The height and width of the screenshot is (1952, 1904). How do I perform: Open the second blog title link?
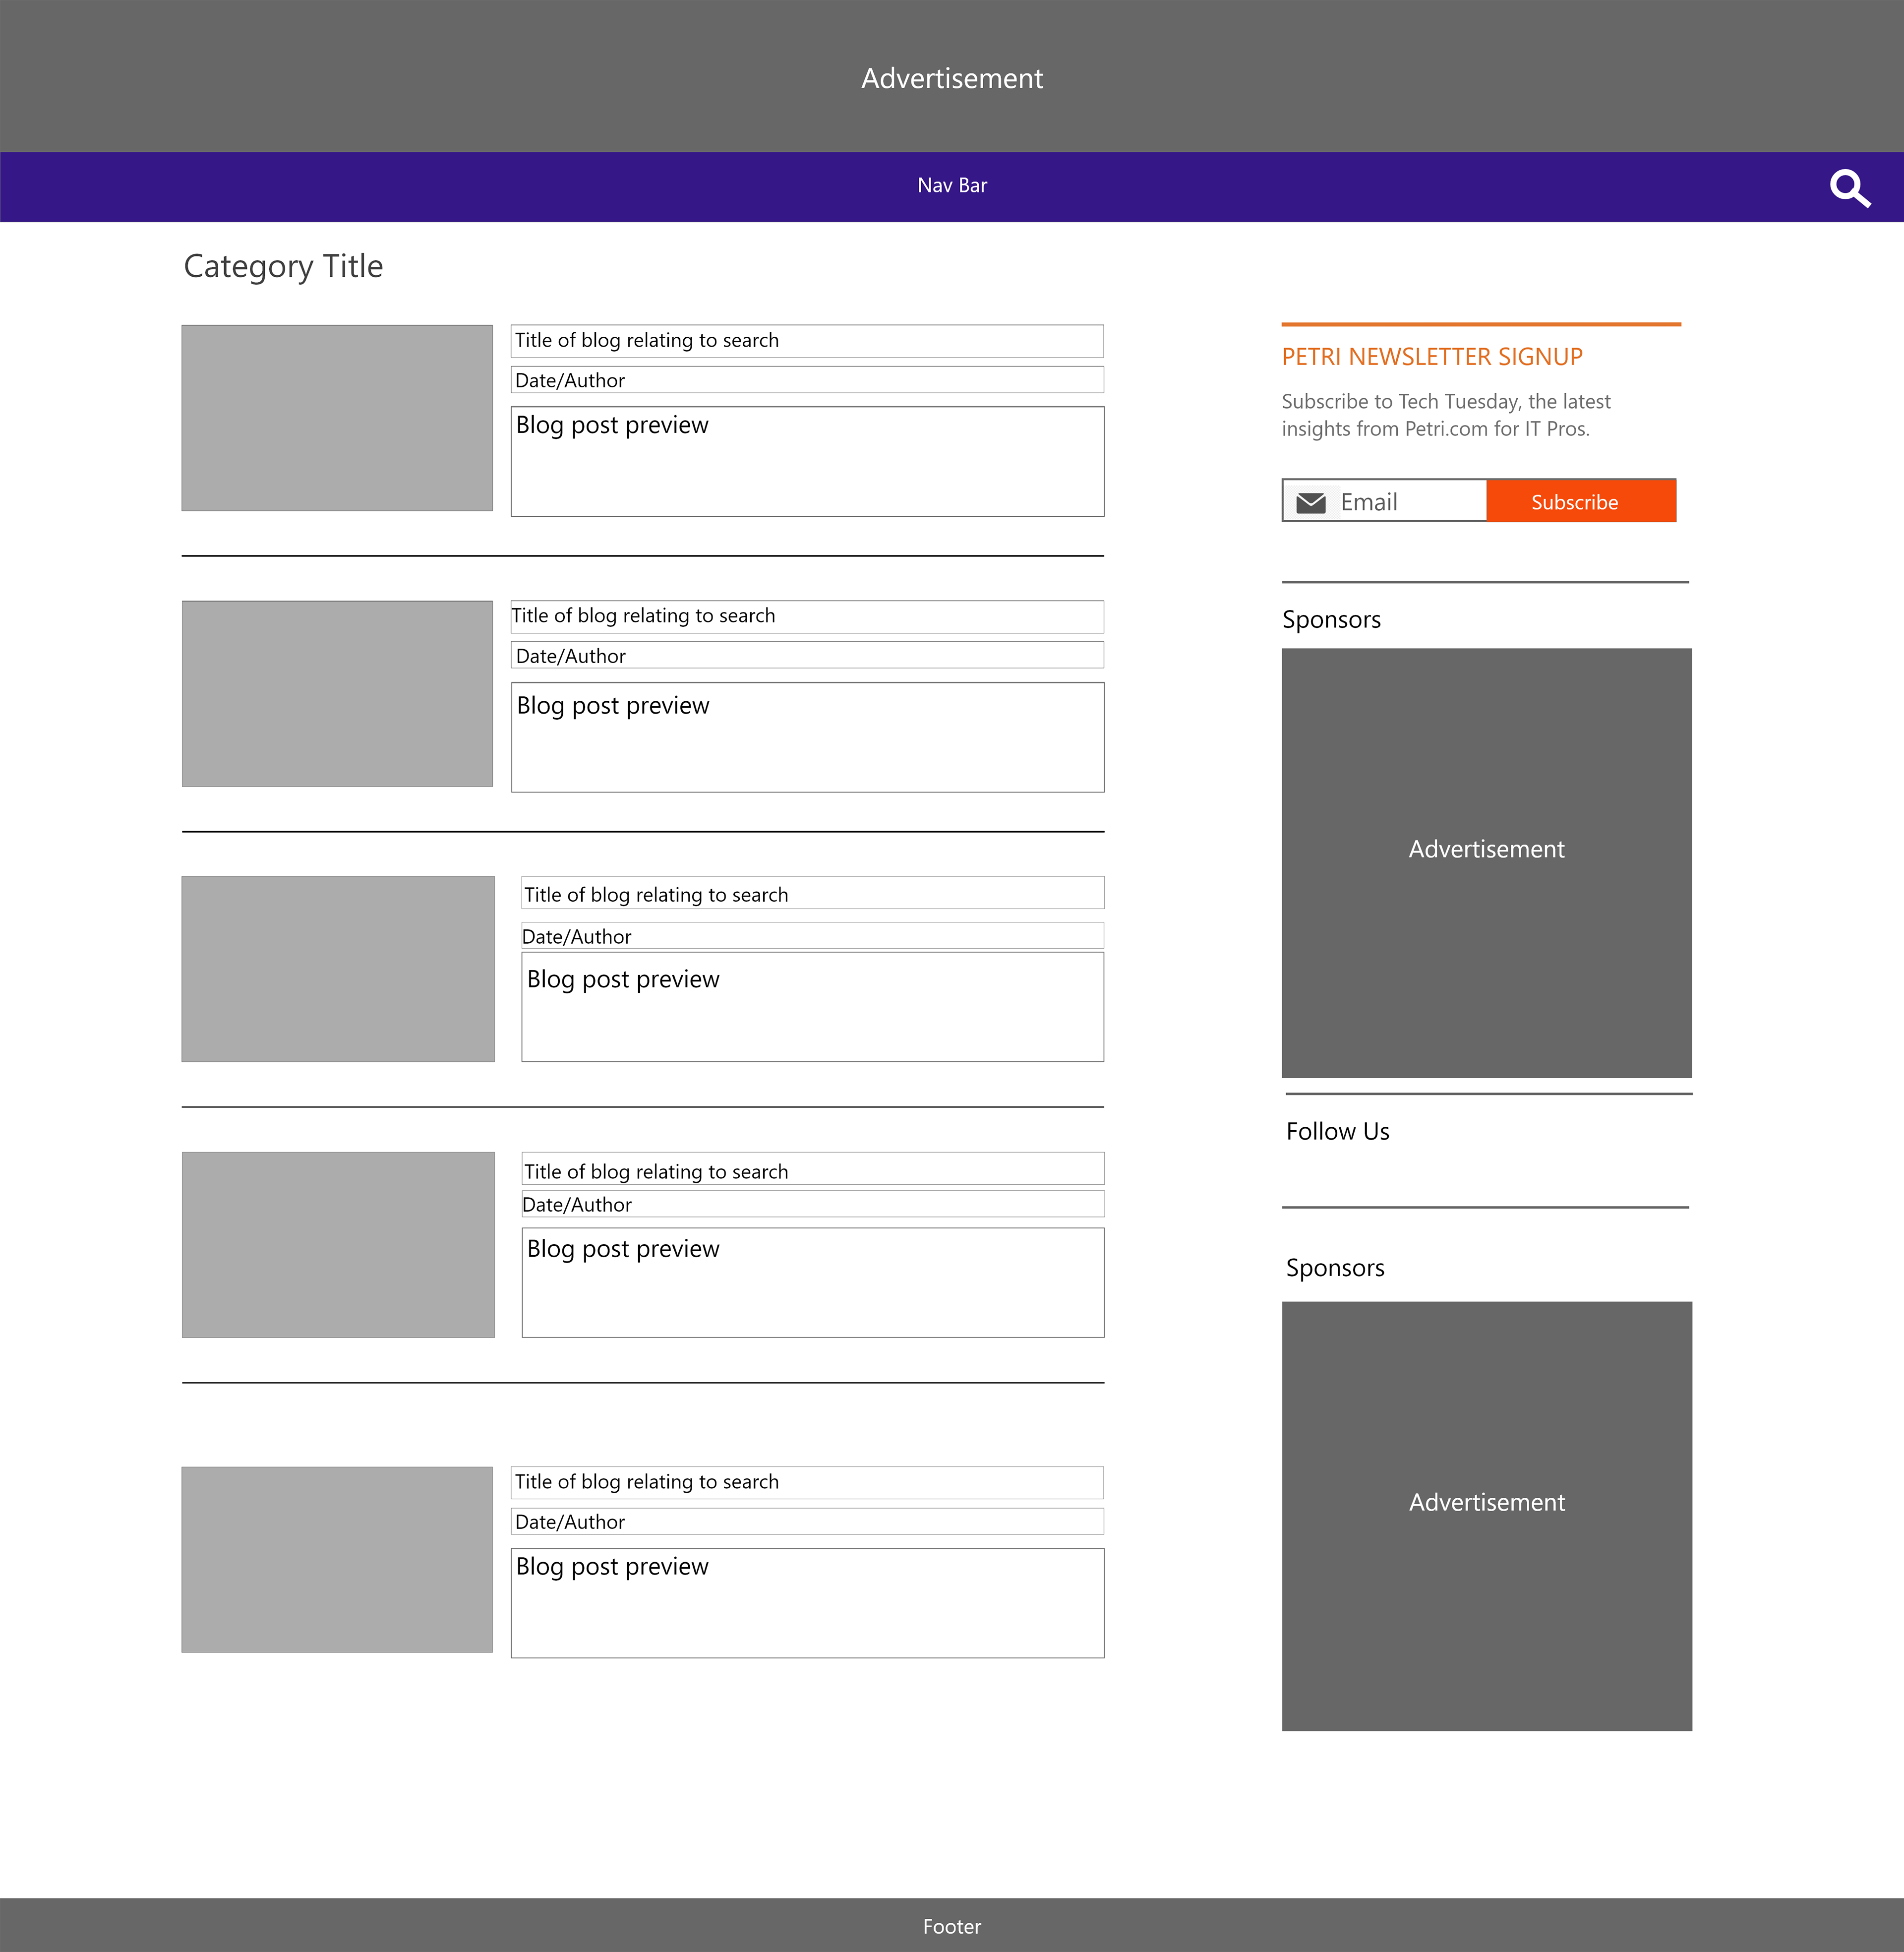(x=643, y=616)
